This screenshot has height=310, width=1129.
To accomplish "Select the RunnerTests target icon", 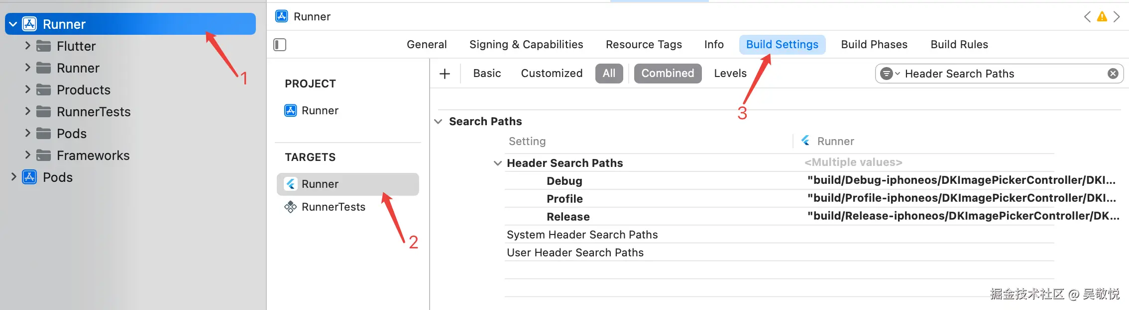I will [290, 207].
